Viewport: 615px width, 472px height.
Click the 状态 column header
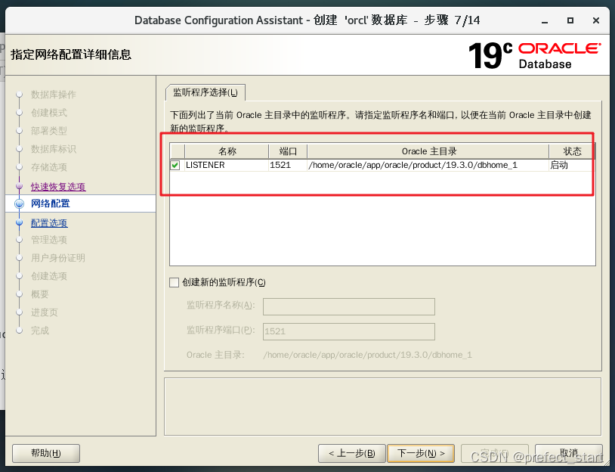[572, 151]
